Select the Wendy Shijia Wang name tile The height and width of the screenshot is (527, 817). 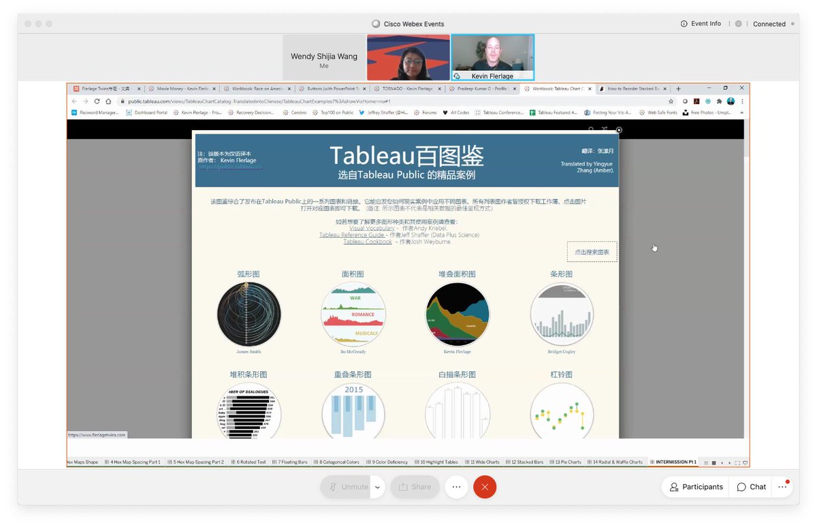pyautogui.click(x=324, y=58)
